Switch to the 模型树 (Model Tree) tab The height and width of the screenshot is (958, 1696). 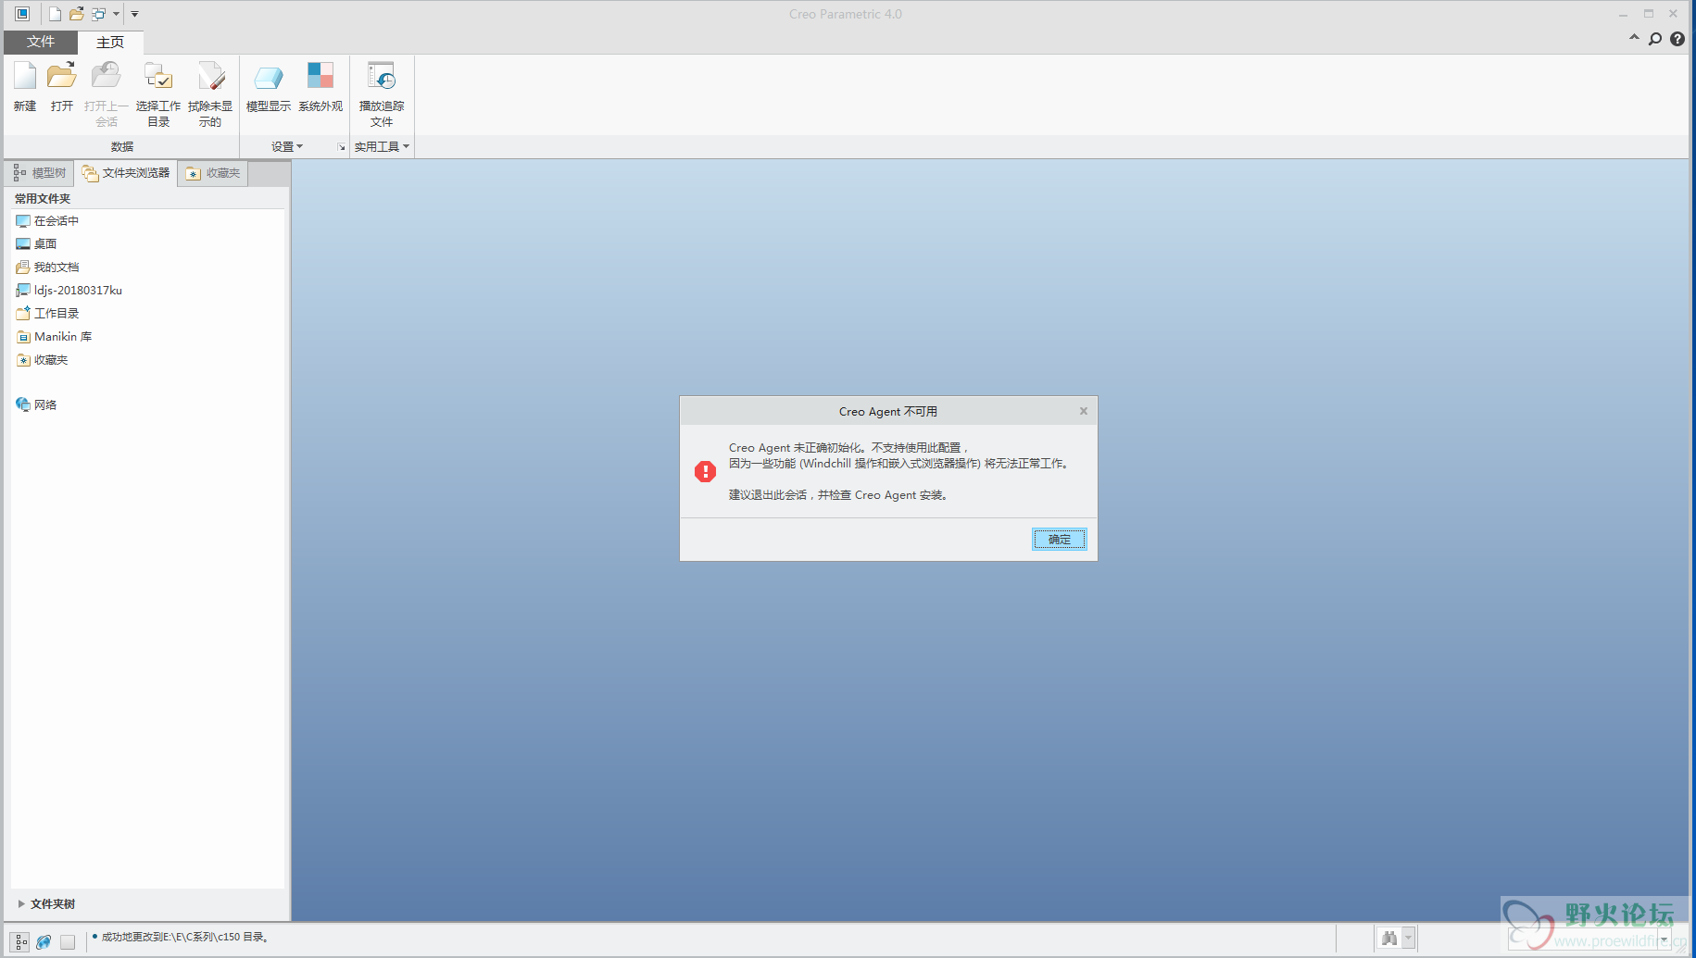40,173
